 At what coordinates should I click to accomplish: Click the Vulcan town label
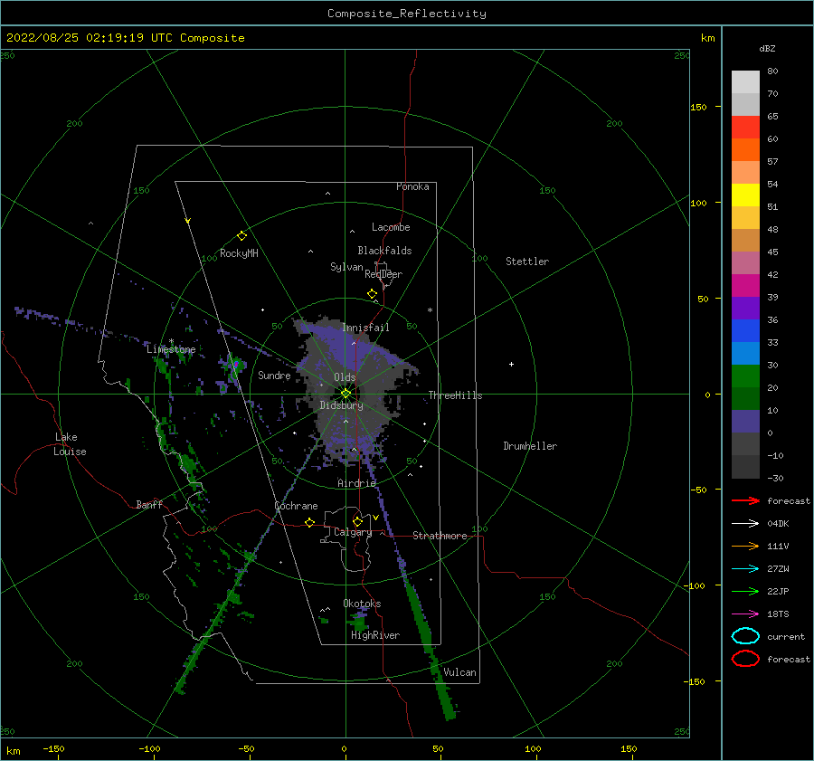(x=459, y=672)
